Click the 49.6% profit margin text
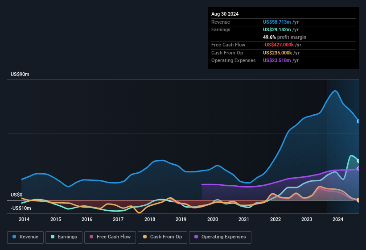 284,37
